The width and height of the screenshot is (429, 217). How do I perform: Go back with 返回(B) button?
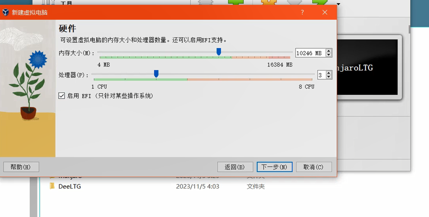[x=235, y=167]
